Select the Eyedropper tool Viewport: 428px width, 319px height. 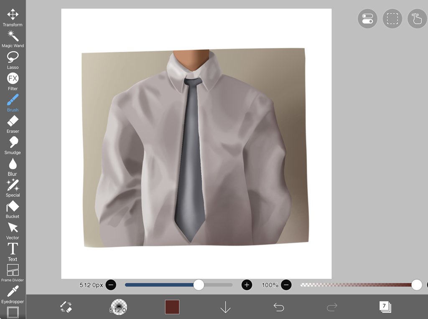pyautogui.click(x=13, y=294)
